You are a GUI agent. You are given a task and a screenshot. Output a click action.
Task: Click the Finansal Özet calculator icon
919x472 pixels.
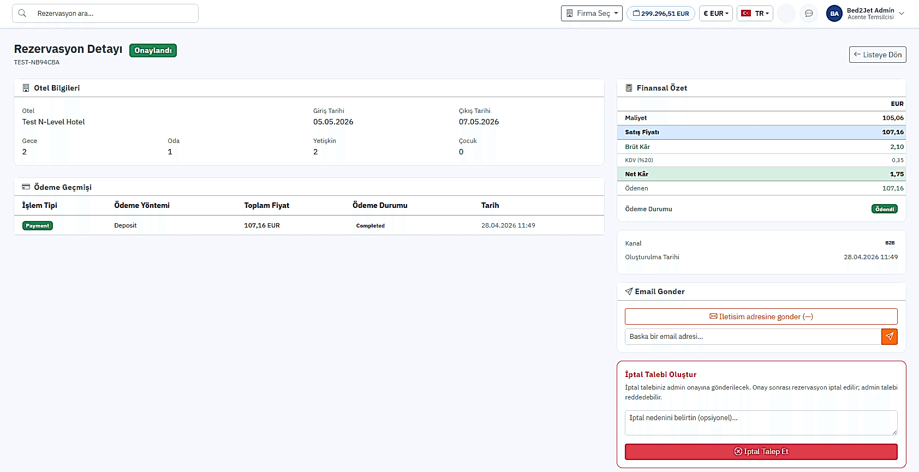[x=629, y=88]
